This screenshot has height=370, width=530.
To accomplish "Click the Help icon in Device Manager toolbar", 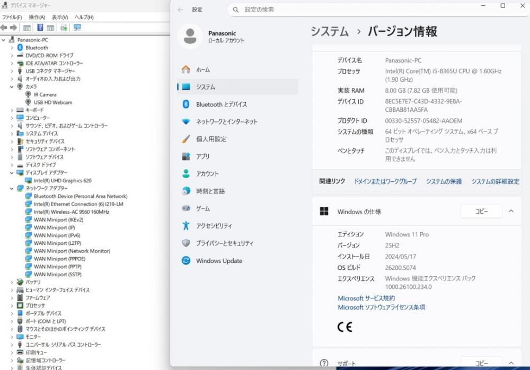I will (x=40, y=28).
